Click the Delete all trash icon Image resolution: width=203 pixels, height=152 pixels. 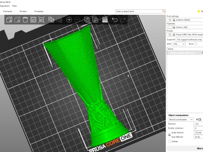(25, 20)
